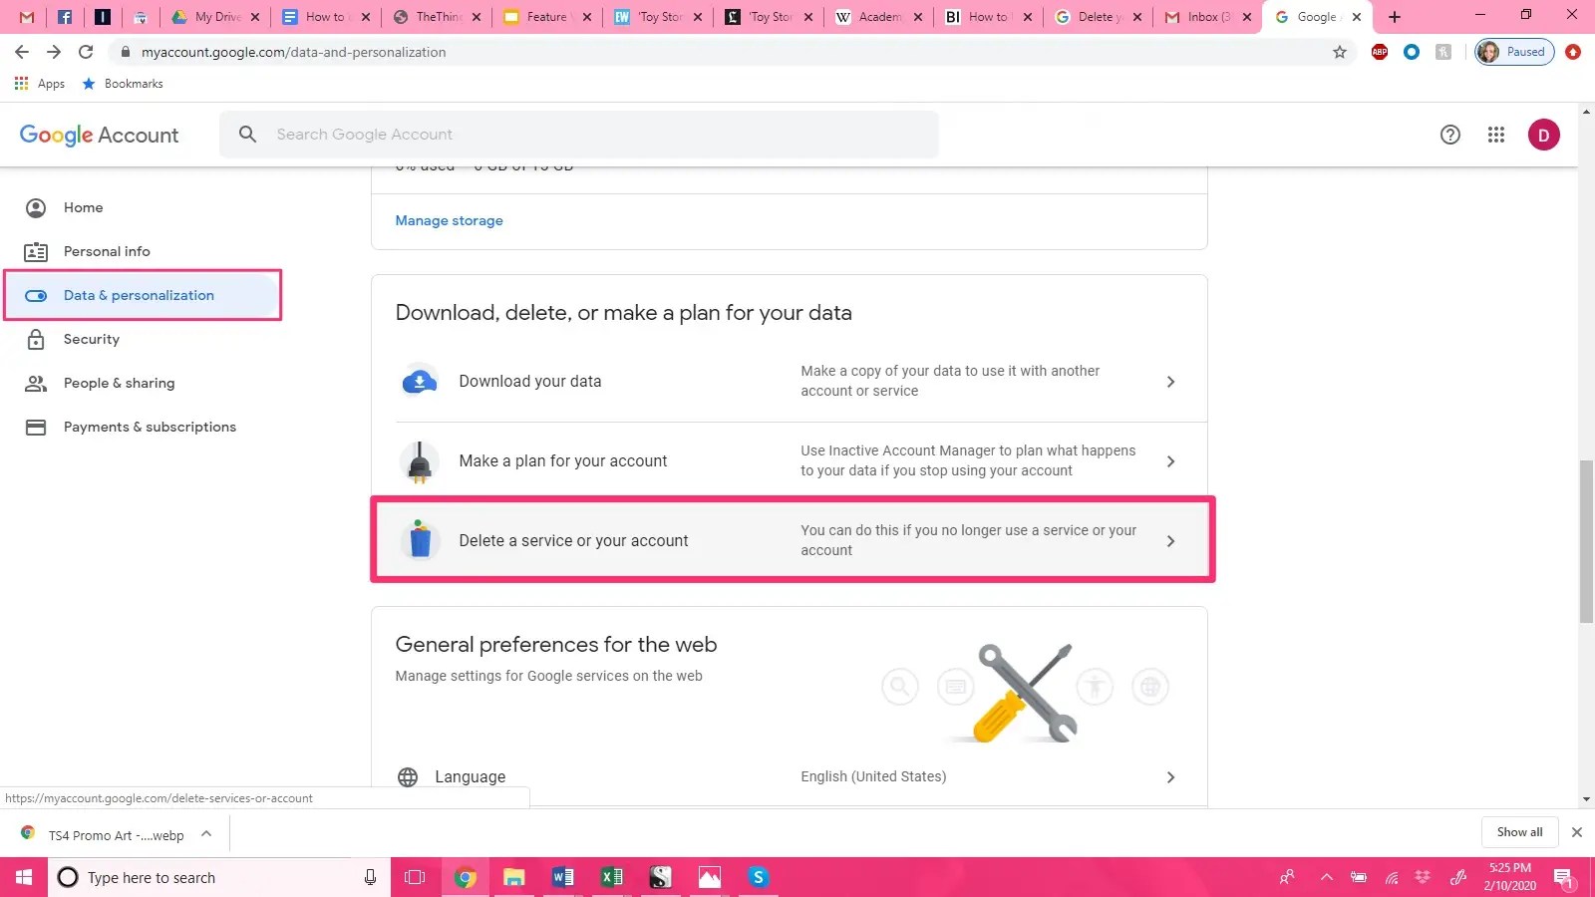This screenshot has width=1595, height=897.
Task: Click the Google Account logo
Action: pyautogui.click(x=99, y=135)
